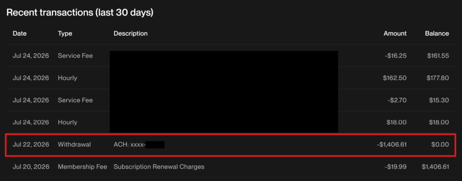Click the $177.80 balance value

pos(438,78)
